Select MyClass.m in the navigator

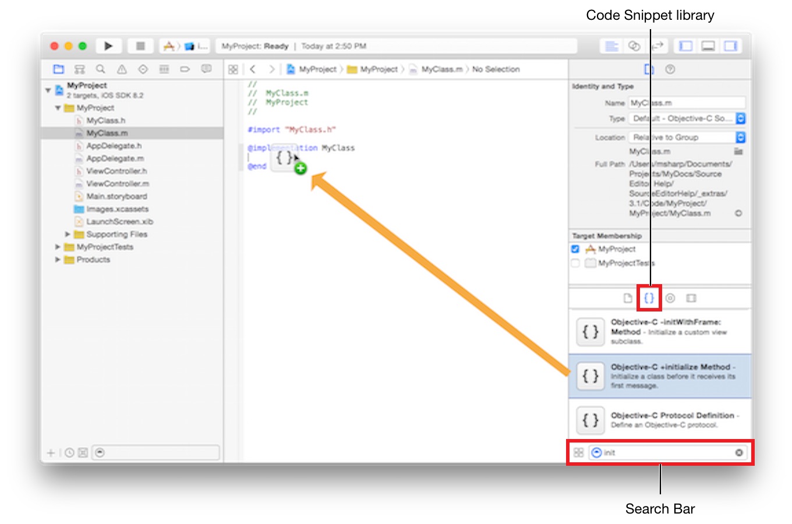pyautogui.click(x=132, y=133)
